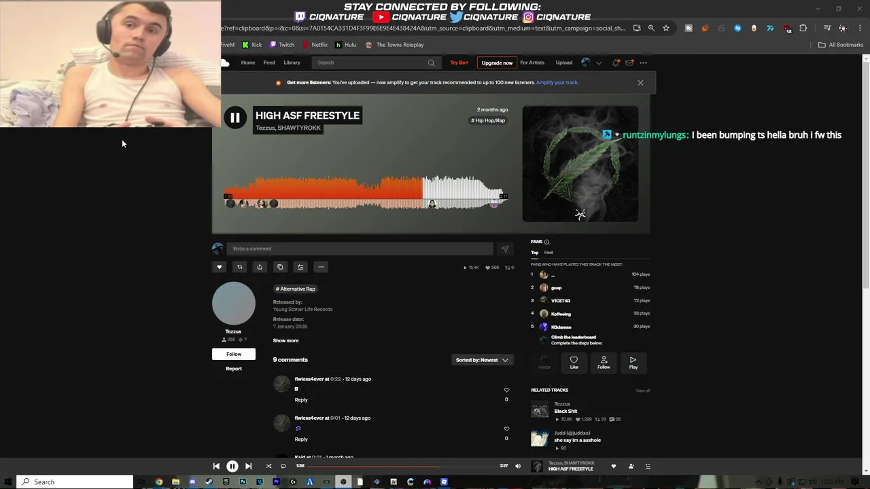The image size is (870, 489).
Task: Click the Follow step in the leaderboard steps
Action: pos(604,363)
